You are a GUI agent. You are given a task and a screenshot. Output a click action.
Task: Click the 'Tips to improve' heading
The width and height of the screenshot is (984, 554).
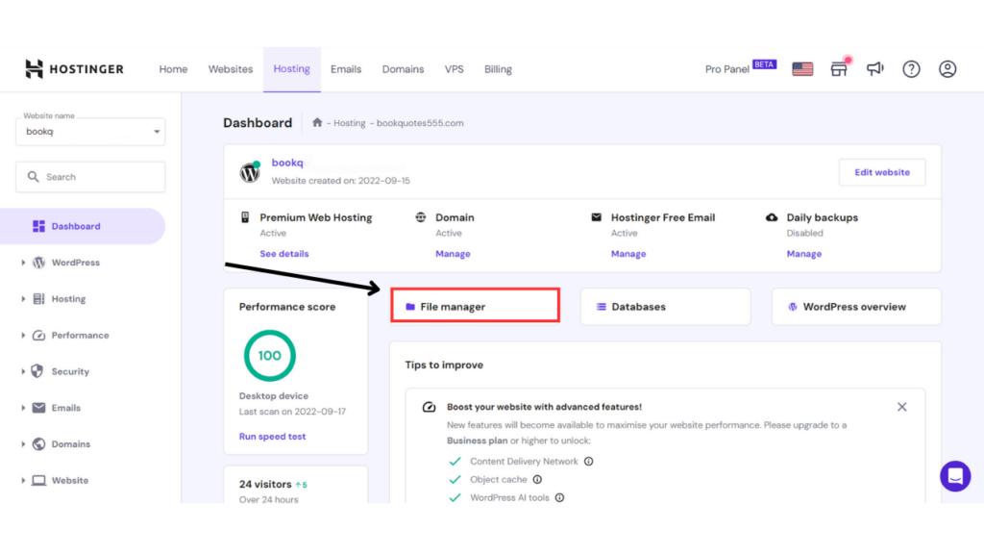click(x=444, y=365)
